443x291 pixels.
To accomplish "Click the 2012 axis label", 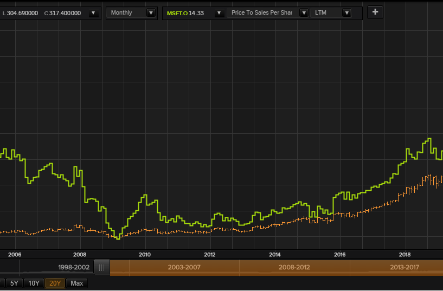I will [x=210, y=255].
